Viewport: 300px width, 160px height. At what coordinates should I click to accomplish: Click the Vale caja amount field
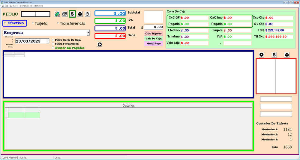pos(194,43)
